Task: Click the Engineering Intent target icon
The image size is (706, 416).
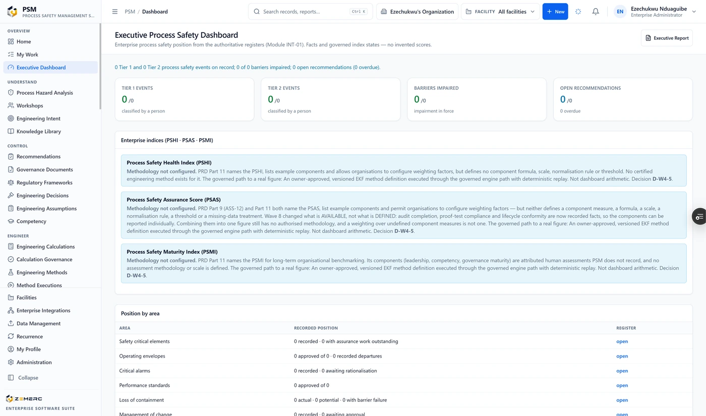Action: click(11, 118)
